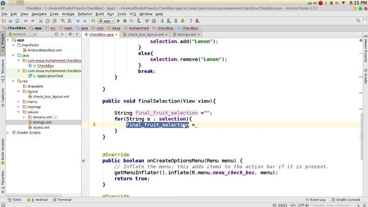Collapse the app module tree node
Image resolution: width=368 pixels, height=207 pixels.
[8, 40]
